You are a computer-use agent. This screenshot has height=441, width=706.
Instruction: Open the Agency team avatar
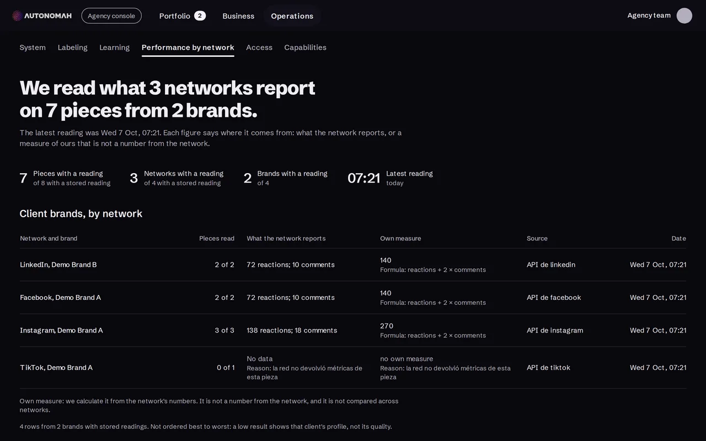click(684, 15)
